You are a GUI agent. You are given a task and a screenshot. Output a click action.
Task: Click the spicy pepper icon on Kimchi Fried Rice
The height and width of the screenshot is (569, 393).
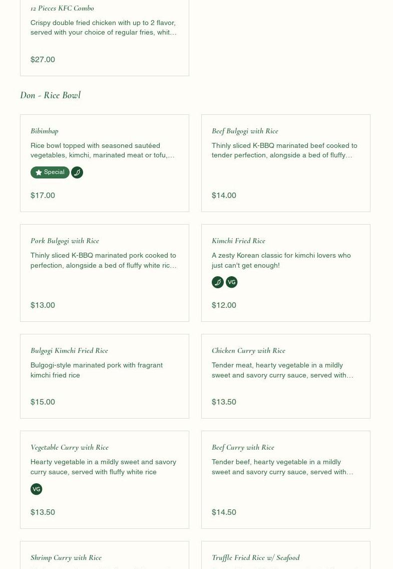[218, 282]
